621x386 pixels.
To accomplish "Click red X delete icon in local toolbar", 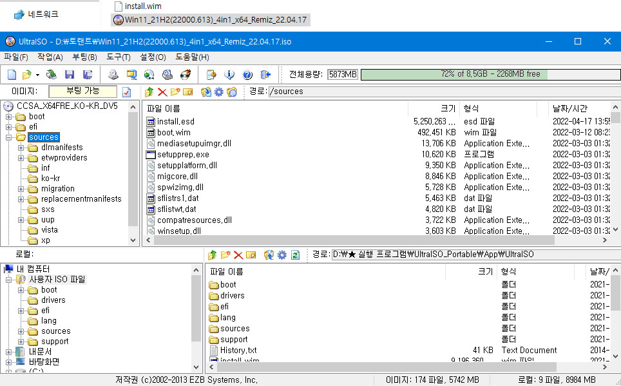I will click(x=238, y=255).
